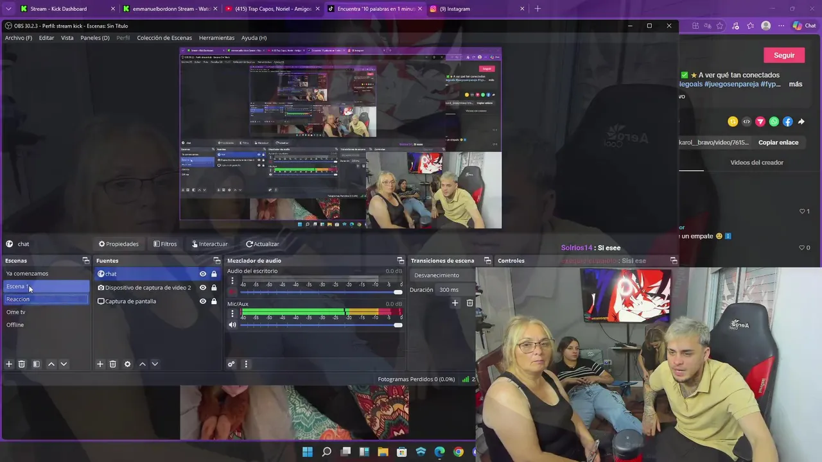This screenshot has height=462, width=822.
Task: Open Audio del escritorio three-dot options
Action: tap(232, 281)
